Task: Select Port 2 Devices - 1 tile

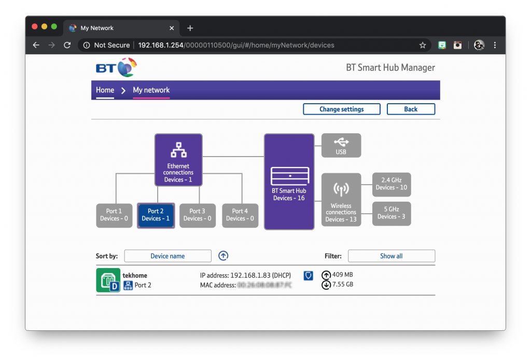Action: point(156,215)
